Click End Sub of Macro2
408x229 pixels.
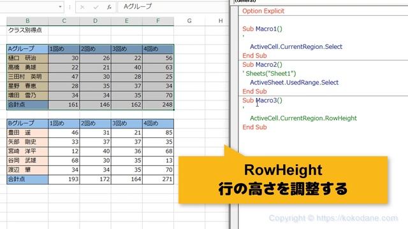[254, 92]
